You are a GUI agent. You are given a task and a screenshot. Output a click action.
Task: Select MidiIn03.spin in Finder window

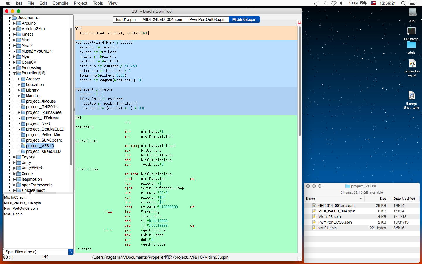tap(329, 217)
